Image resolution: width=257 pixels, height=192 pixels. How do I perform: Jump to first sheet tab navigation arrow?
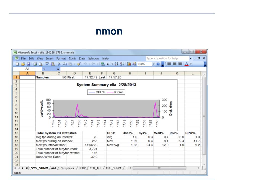click(15, 168)
